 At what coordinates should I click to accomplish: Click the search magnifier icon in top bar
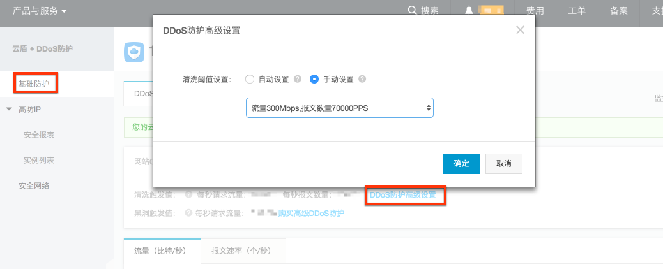pos(413,11)
